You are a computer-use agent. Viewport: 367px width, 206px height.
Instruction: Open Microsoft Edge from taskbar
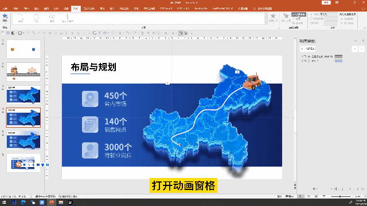pos(23,202)
